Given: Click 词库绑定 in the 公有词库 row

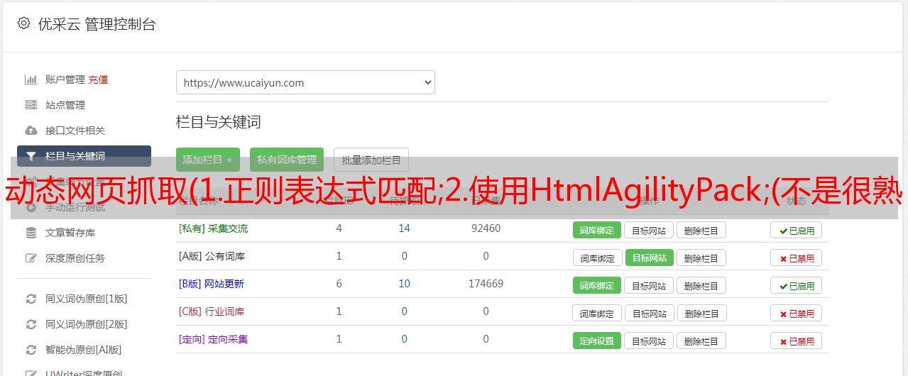Looking at the screenshot, I should click(x=597, y=258).
